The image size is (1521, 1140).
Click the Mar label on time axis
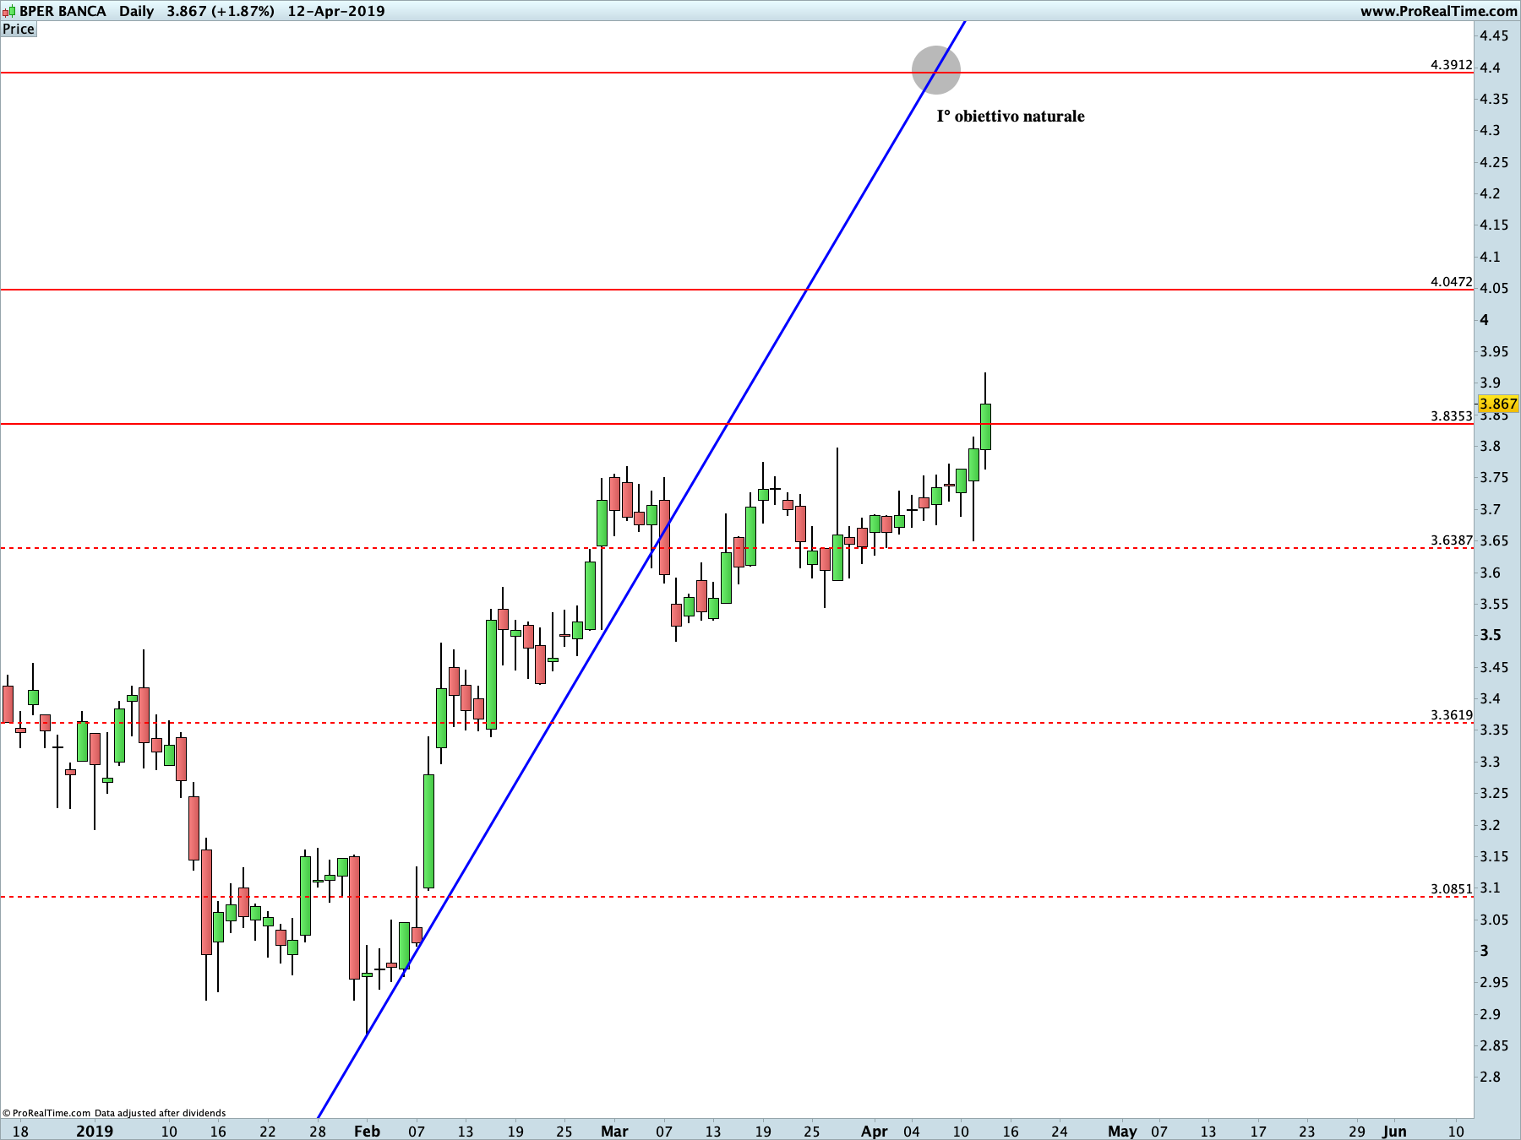(x=614, y=1131)
